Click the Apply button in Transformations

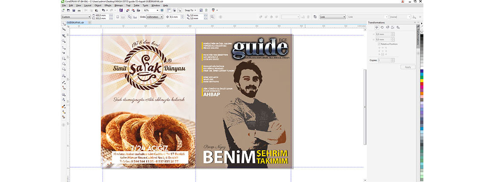[408, 67]
